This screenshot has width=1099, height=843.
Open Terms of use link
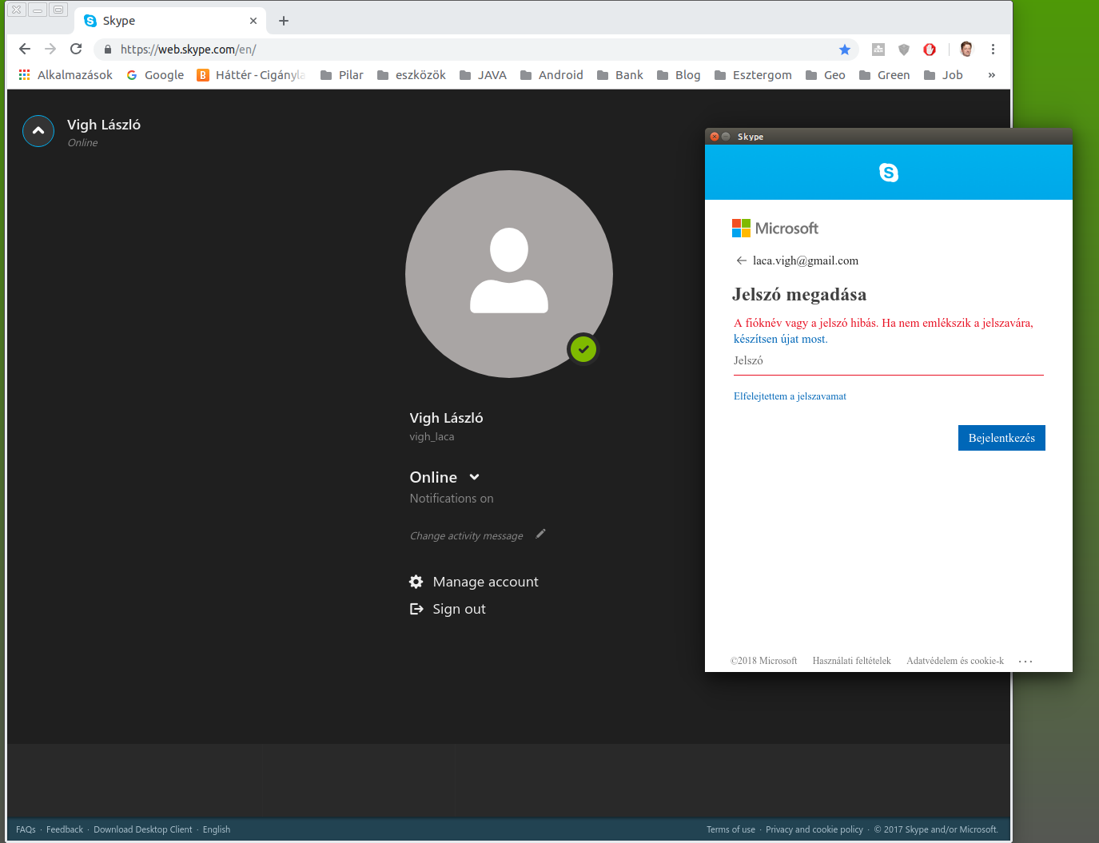click(x=731, y=829)
